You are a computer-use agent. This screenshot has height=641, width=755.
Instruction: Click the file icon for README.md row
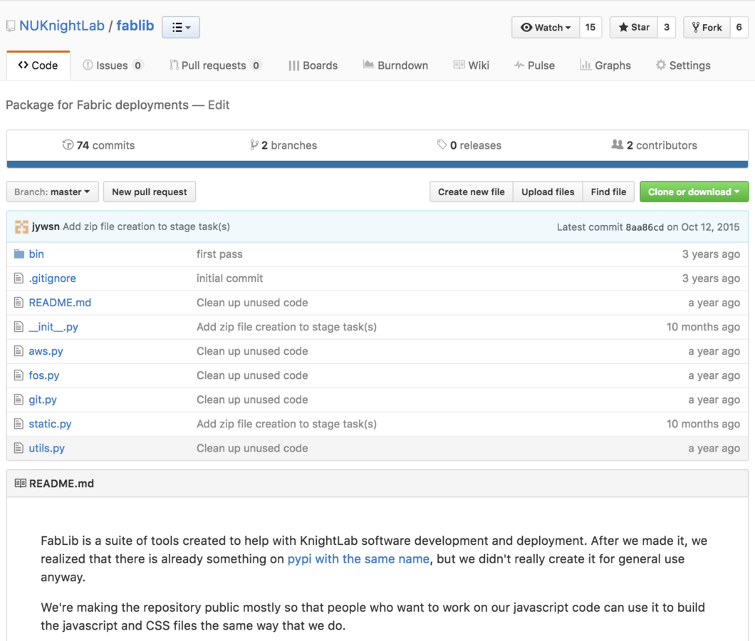(x=19, y=303)
